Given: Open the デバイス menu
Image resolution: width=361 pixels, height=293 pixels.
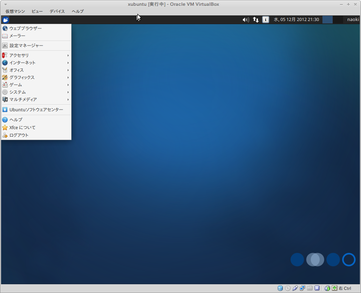Looking at the screenshot, I should click(x=57, y=11).
